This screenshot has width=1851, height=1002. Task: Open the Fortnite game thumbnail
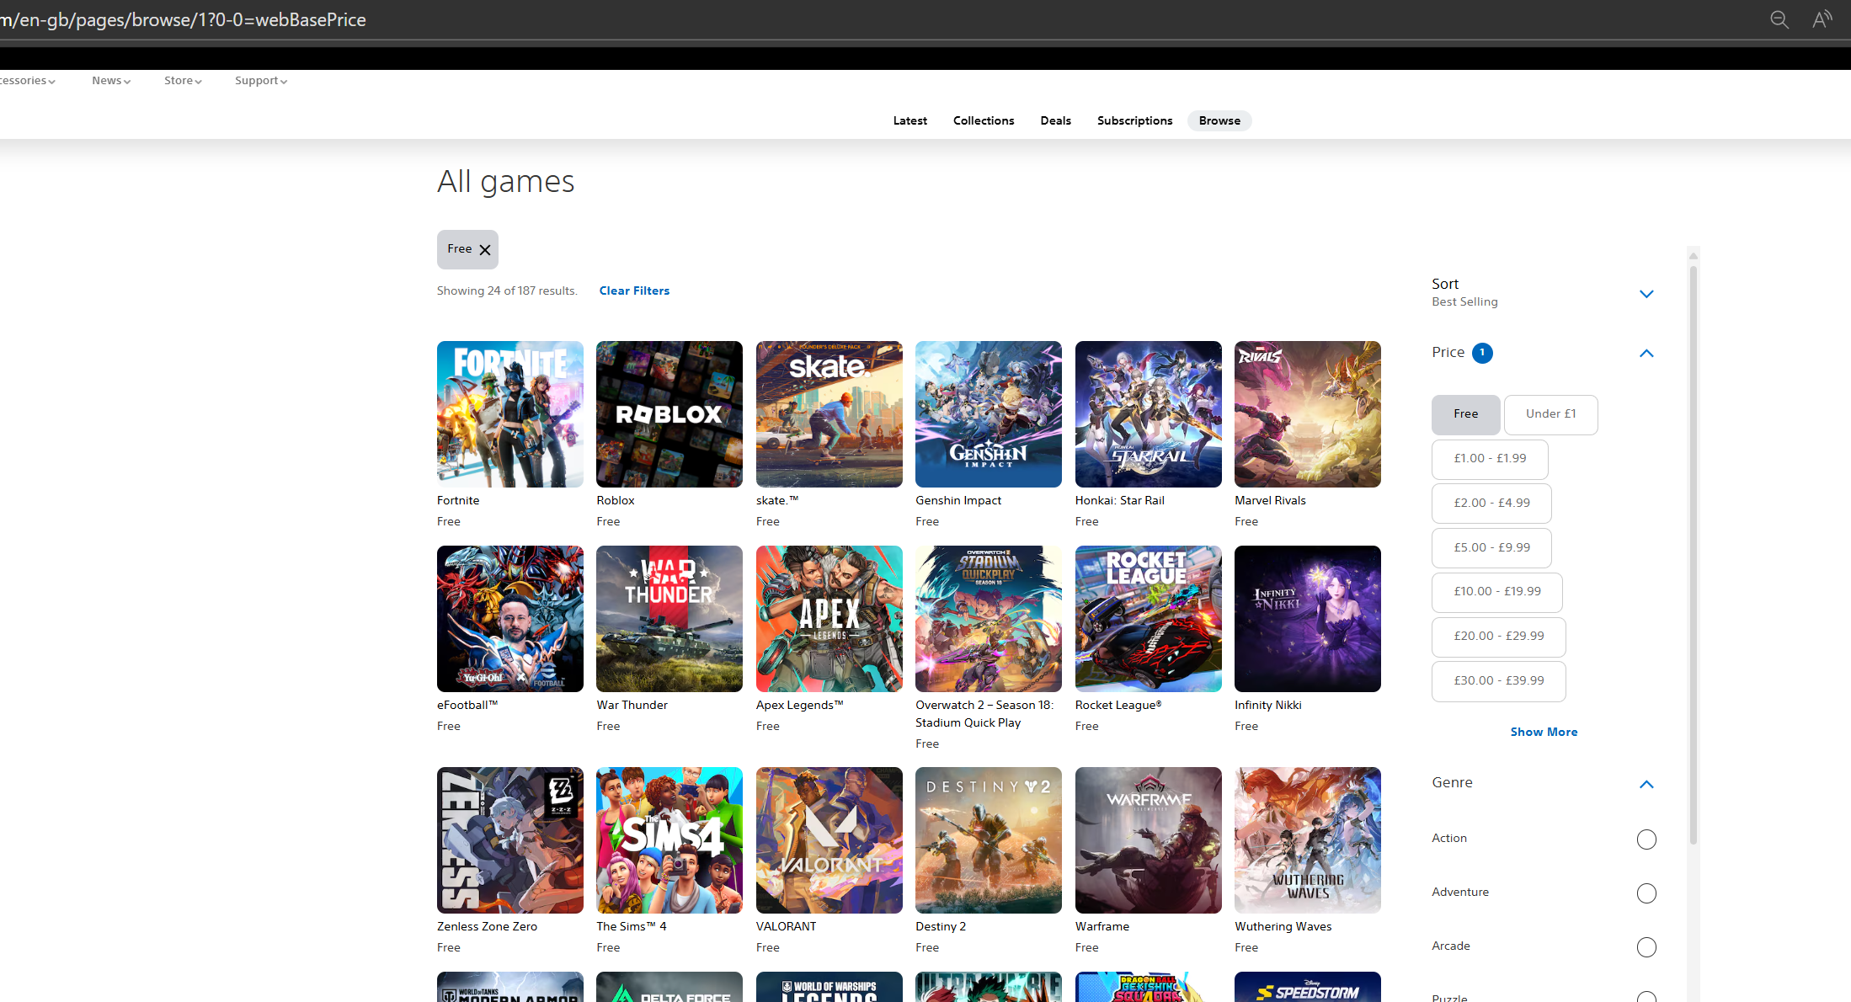click(x=509, y=414)
